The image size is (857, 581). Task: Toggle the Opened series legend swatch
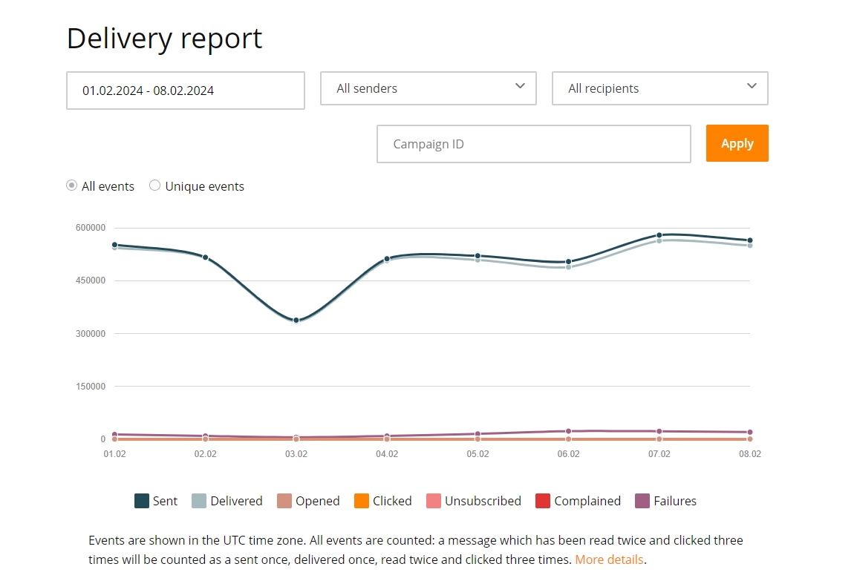pyautogui.click(x=284, y=501)
